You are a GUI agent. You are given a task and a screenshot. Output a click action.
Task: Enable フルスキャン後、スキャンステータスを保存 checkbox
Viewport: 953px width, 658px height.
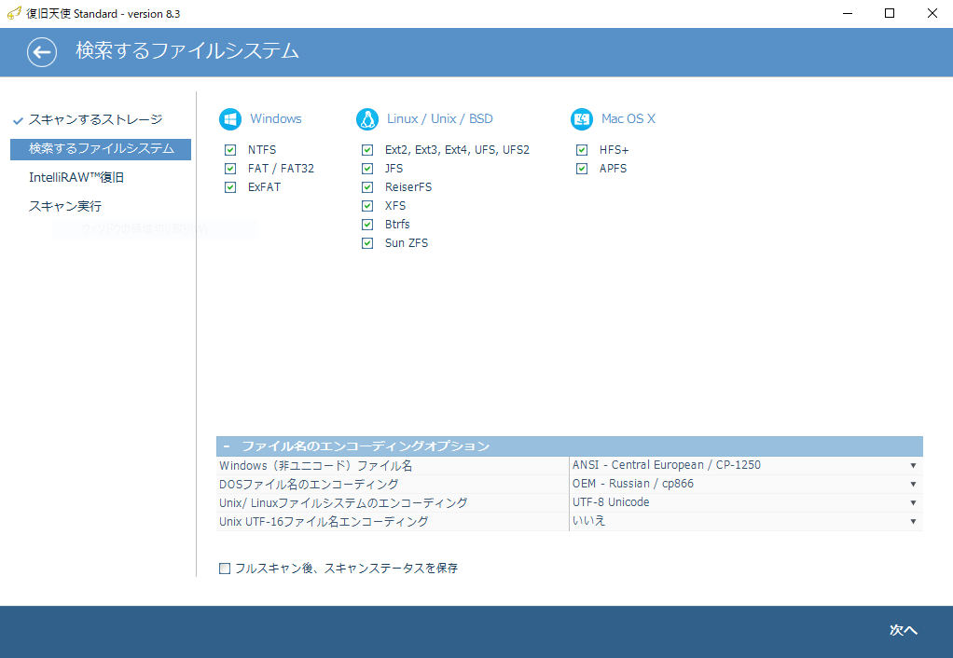[x=225, y=569]
